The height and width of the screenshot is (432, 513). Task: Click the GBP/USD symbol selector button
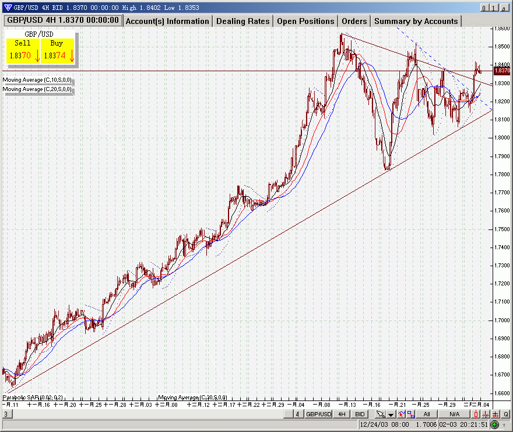click(x=318, y=414)
